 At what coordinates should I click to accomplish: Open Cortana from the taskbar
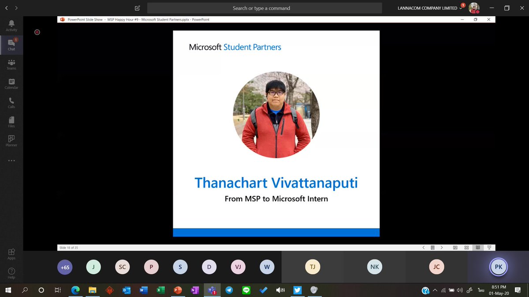[41, 290]
